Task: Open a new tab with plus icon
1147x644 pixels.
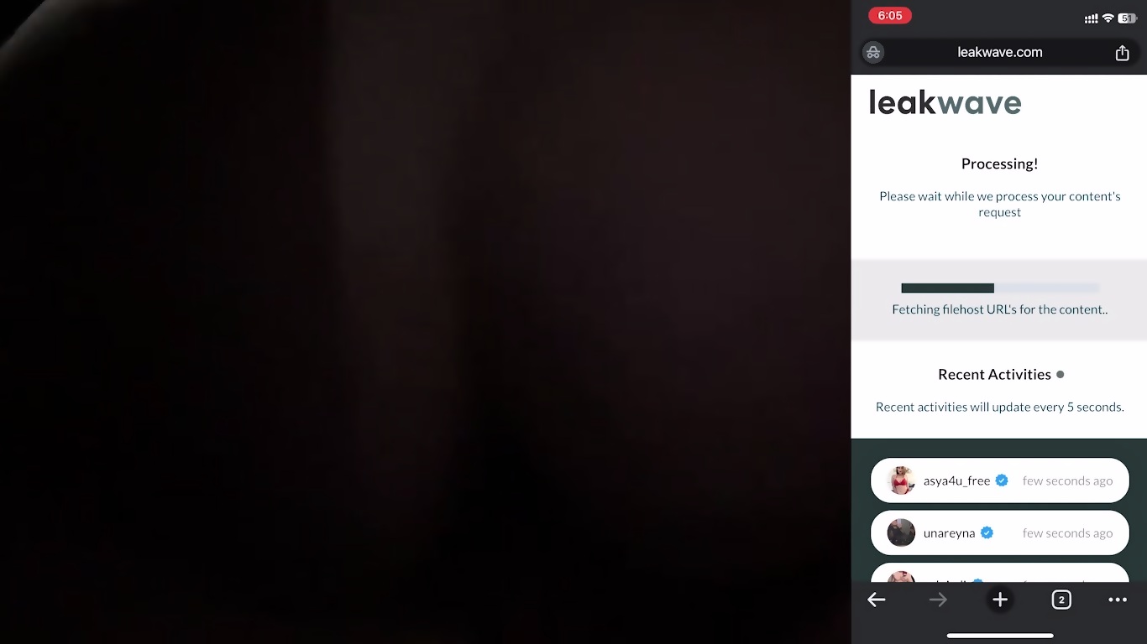Action: coord(999,600)
